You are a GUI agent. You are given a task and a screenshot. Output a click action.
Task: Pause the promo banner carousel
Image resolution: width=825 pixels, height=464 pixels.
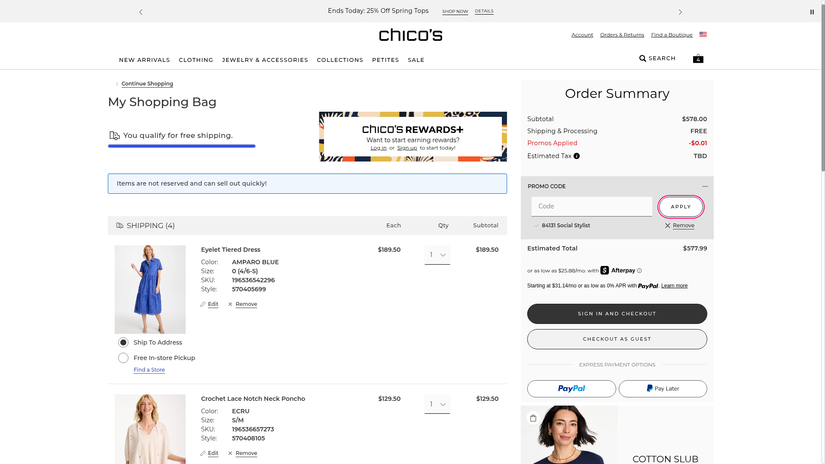(x=812, y=12)
